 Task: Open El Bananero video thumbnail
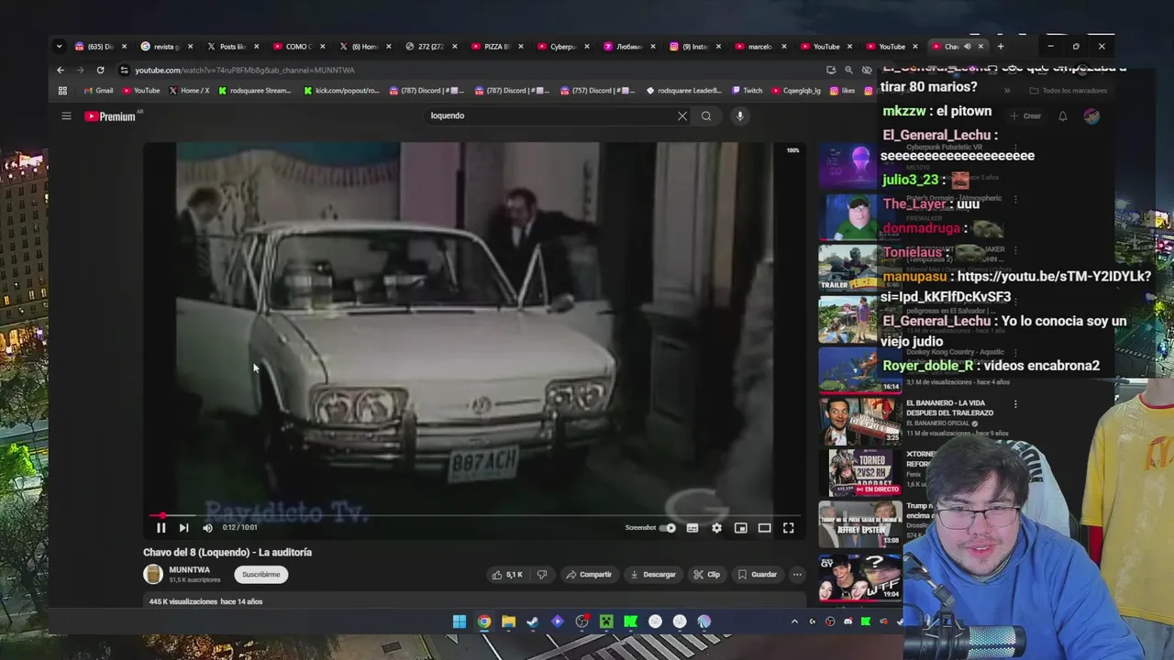pos(859,421)
